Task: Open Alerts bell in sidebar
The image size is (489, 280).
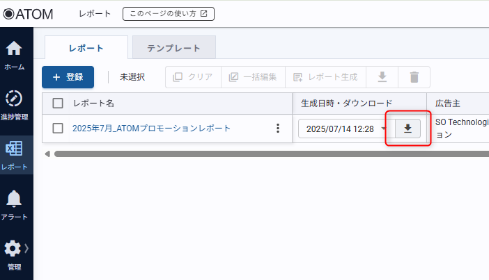Action: [15, 205]
